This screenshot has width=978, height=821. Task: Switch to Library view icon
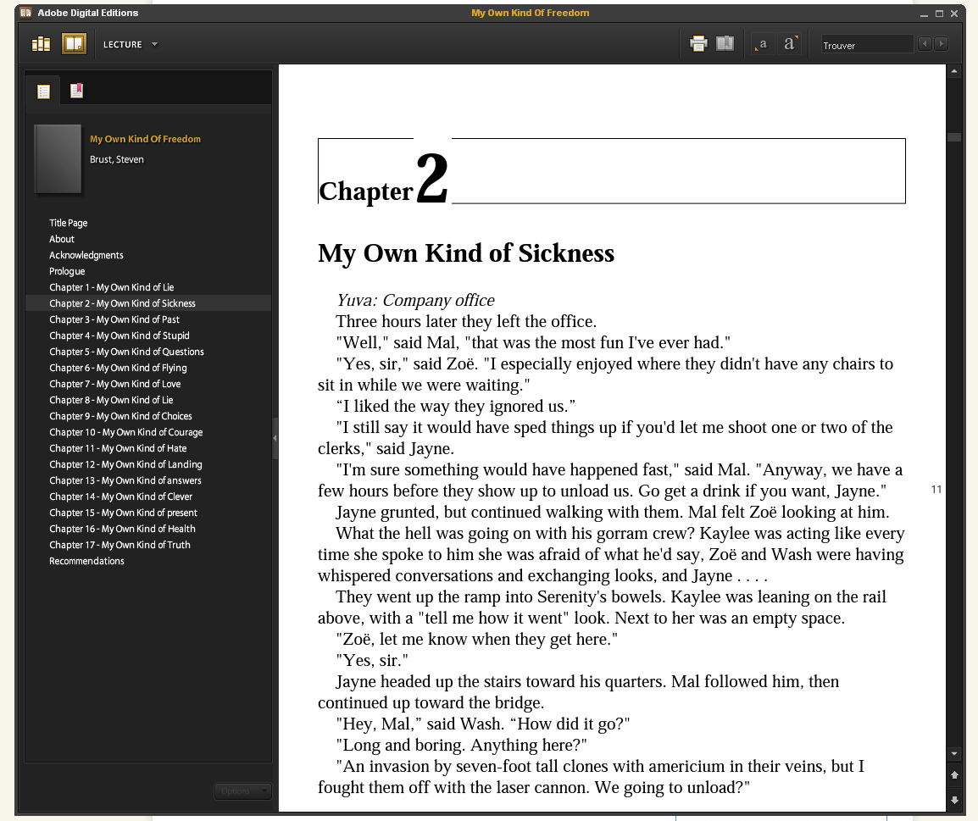42,44
